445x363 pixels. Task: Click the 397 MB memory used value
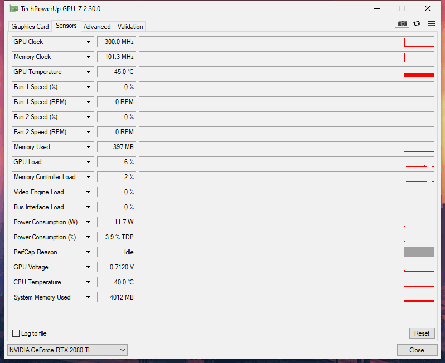(117, 147)
